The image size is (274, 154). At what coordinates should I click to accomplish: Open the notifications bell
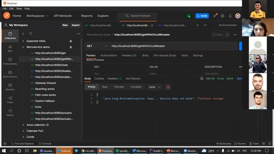[230, 16]
